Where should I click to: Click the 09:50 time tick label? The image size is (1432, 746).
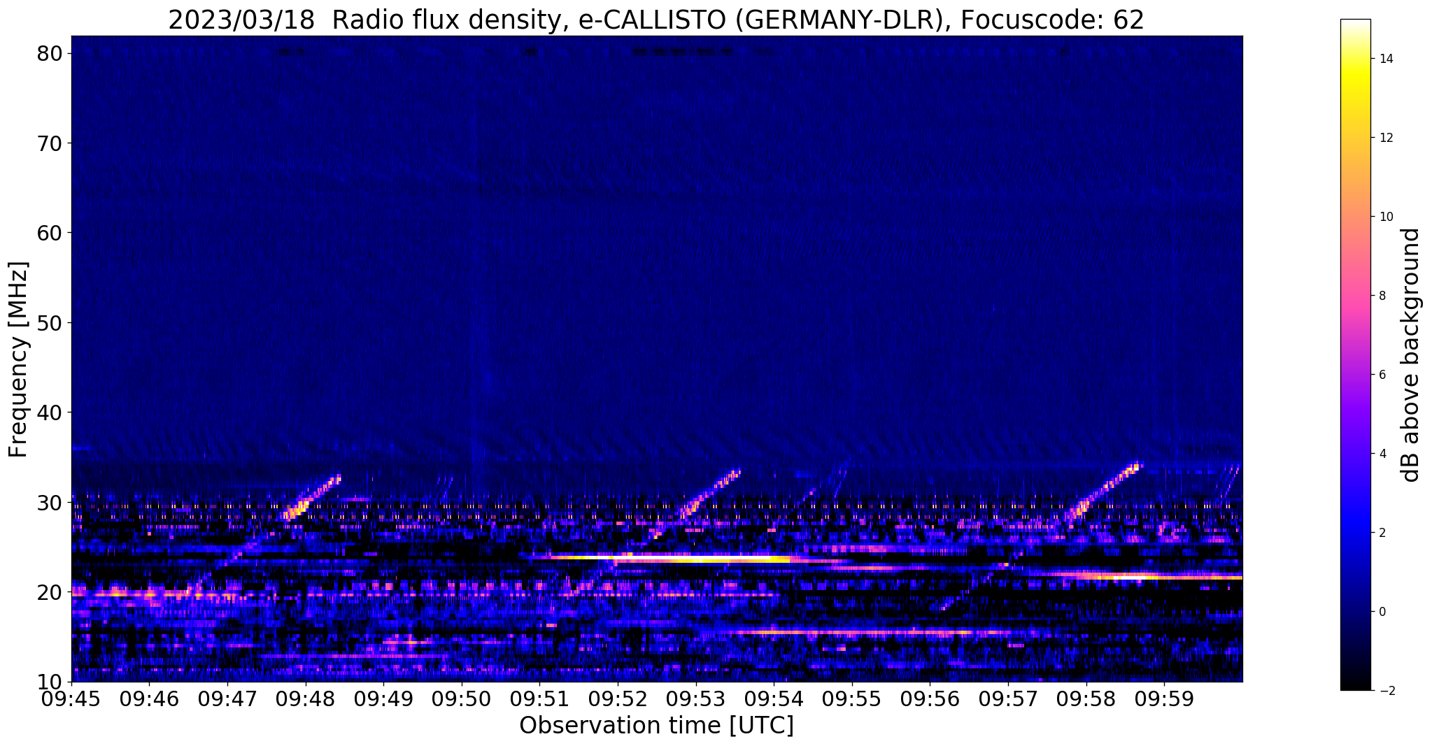(x=462, y=699)
